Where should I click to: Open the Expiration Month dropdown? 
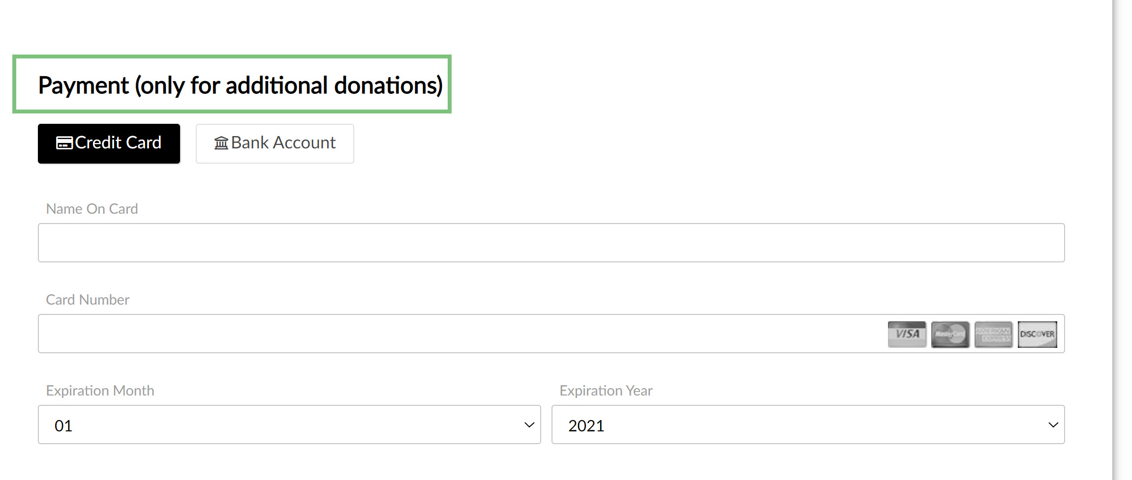(289, 424)
